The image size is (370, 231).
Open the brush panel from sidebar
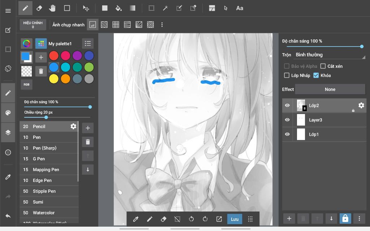click(8, 93)
